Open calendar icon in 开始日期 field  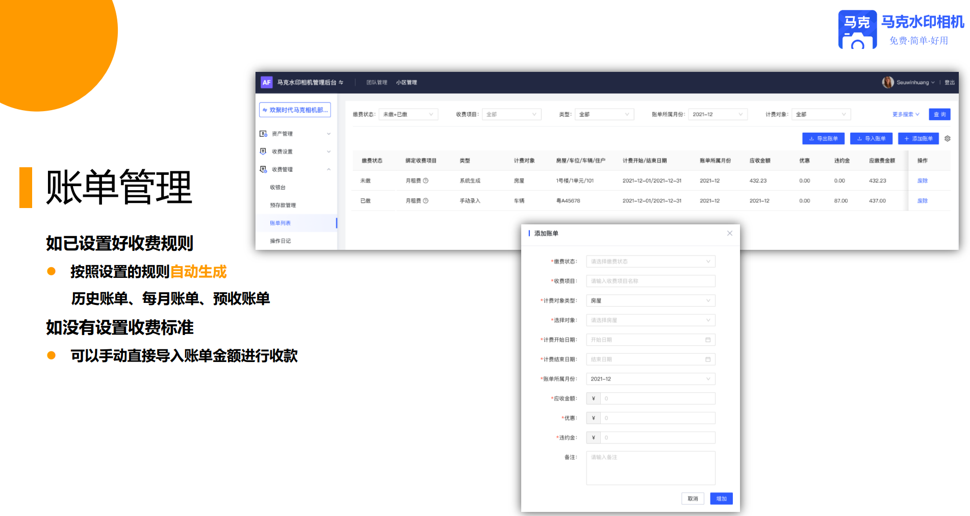click(708, 340)
